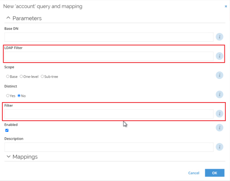Show info icon beside Description field
The height and width of the screenshot is (181, 230).
pyautogui.click(x=219, y=147)
